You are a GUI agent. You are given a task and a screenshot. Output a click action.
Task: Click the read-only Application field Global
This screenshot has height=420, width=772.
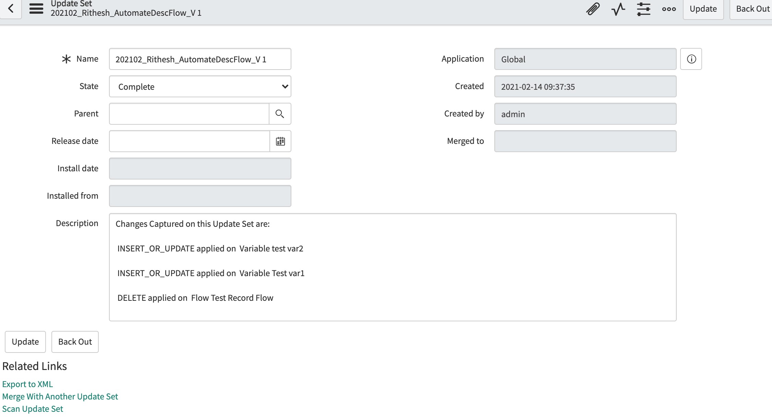(x=586, y=59)
